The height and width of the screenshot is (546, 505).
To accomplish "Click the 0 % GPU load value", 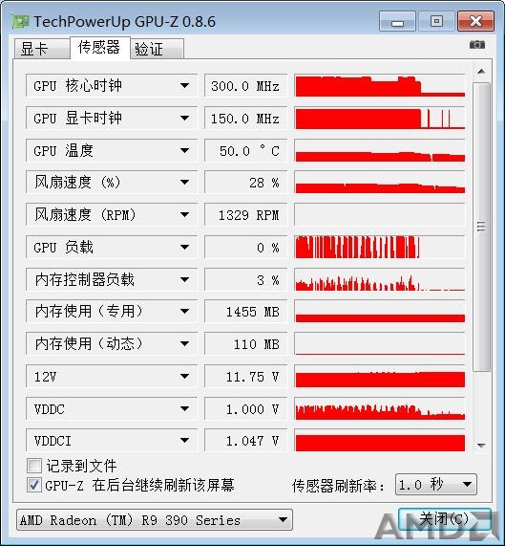I will point(245,248).
